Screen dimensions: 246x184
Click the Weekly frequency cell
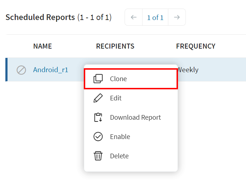click(x=188, y=70)
